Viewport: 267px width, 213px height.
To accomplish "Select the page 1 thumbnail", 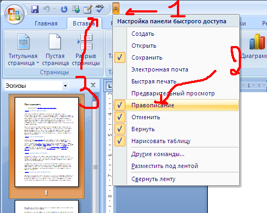I will coord(47,142).
